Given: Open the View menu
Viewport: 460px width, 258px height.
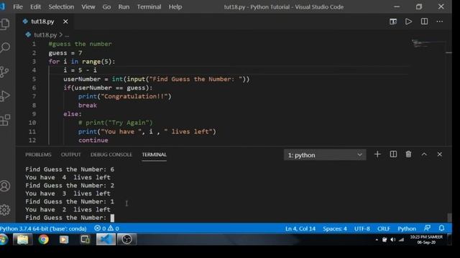Looking at the screenshot, I should point(88,6).
